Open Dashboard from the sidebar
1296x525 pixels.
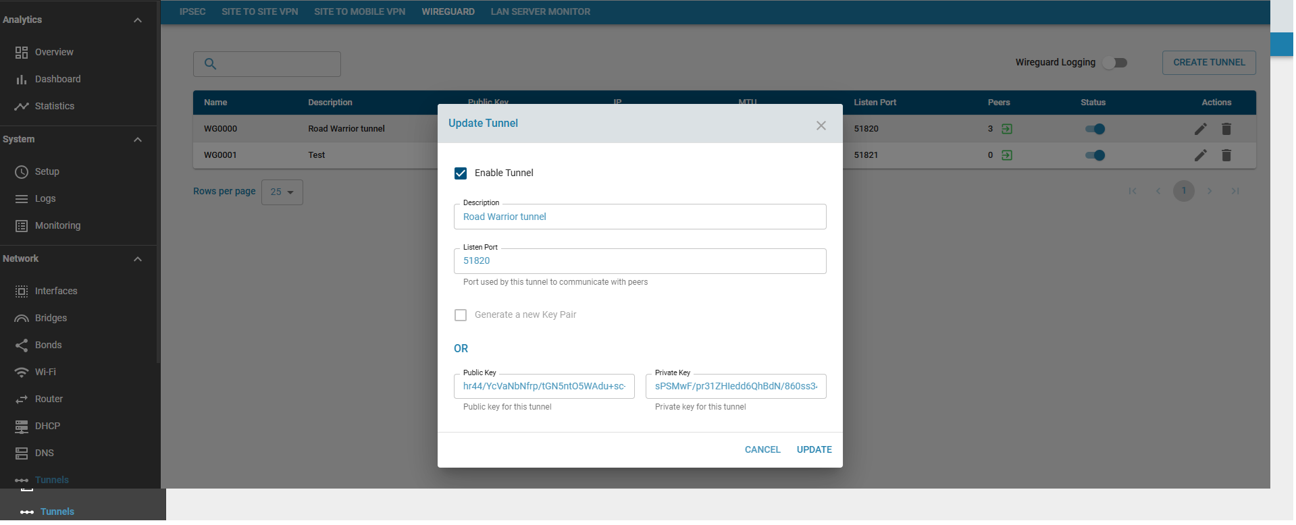[57, 79]
